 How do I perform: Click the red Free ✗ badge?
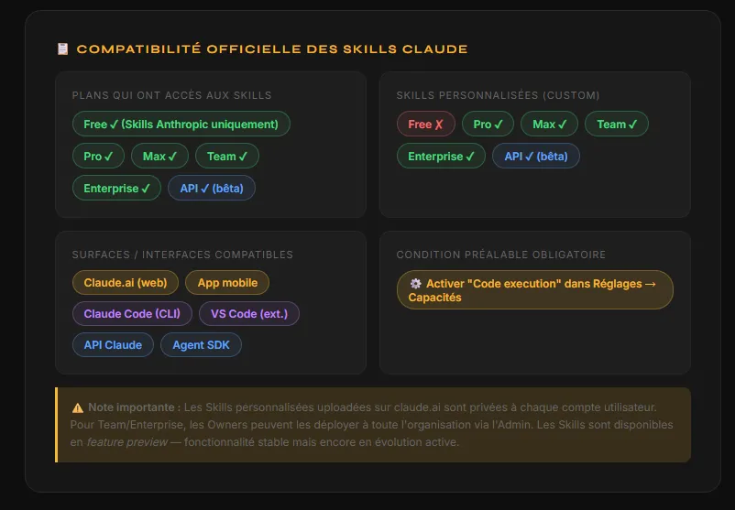pyautogui.click(x=425, y=125)
